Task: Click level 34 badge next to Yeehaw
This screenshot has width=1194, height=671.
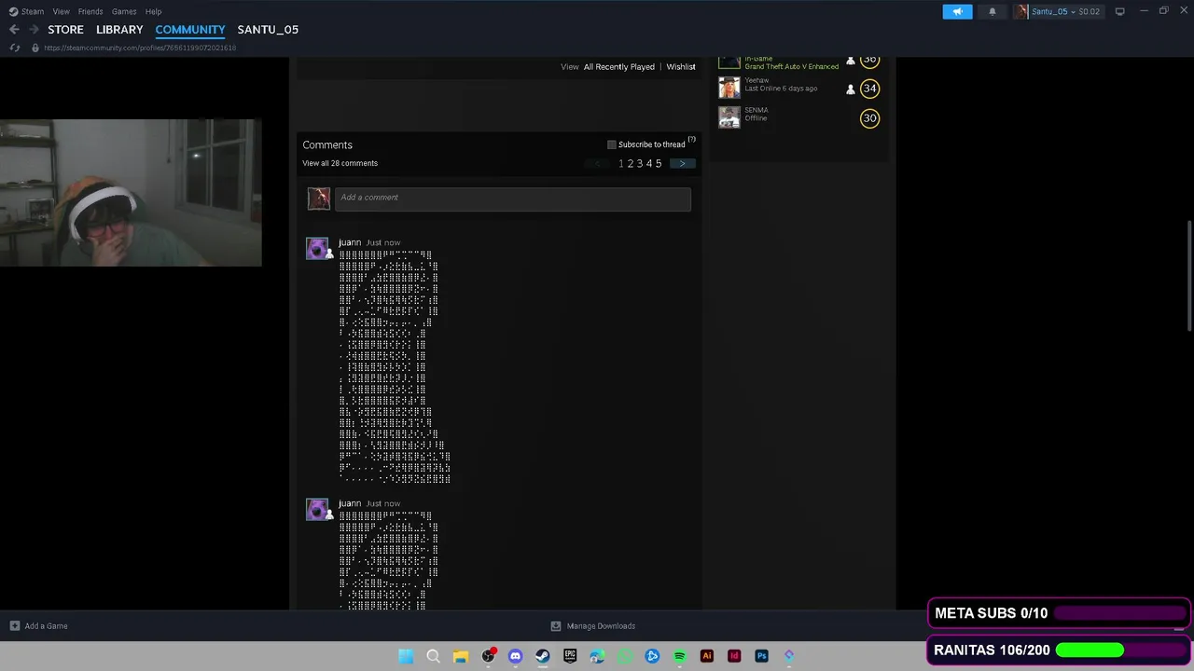Action: click(869, 89)
